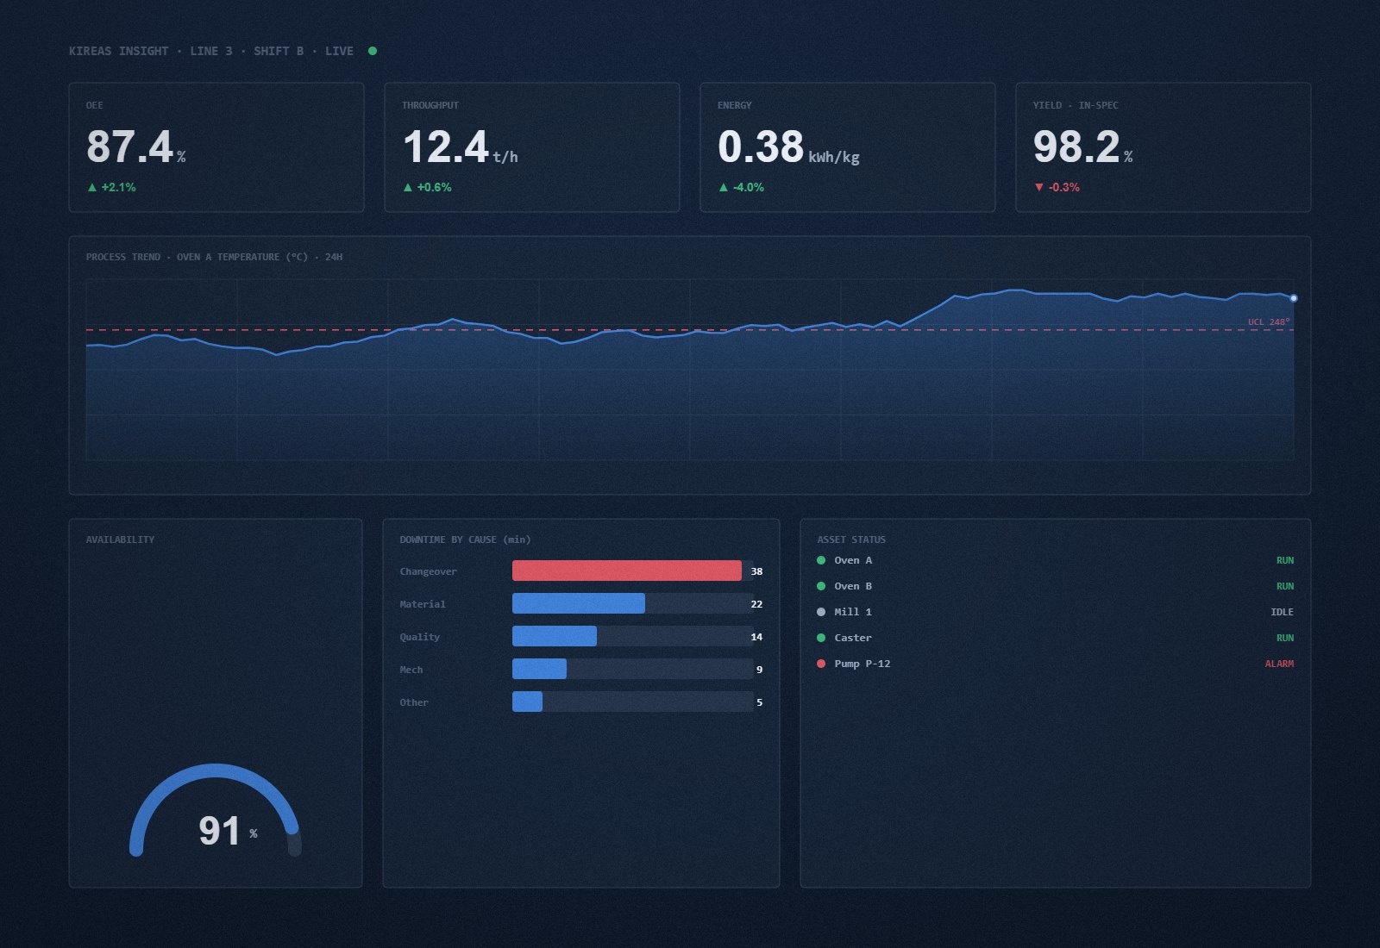Click the Energy value 0.38 kWh/kg
1380x948 pixels.
click(788, 147)
